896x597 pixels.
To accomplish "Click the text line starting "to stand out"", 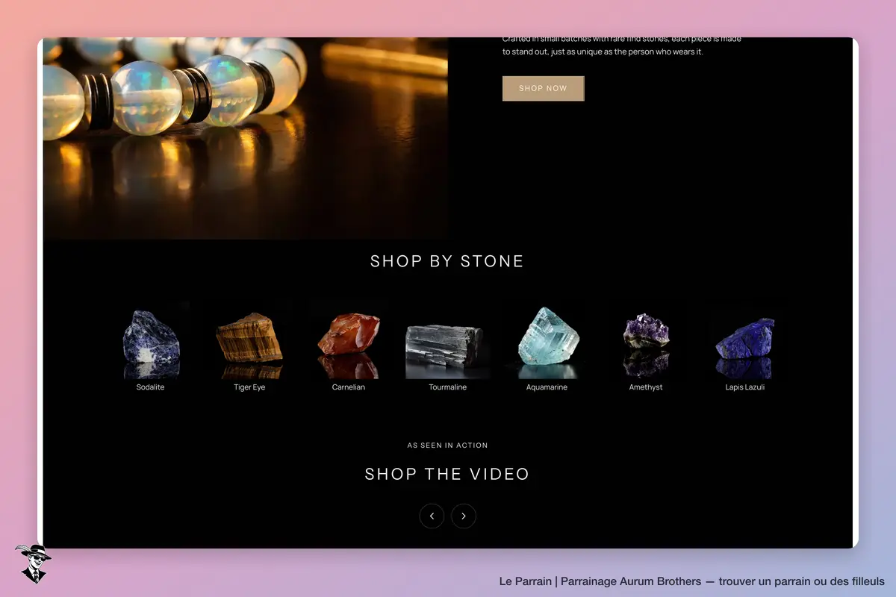I will click(x=603, y=52).
